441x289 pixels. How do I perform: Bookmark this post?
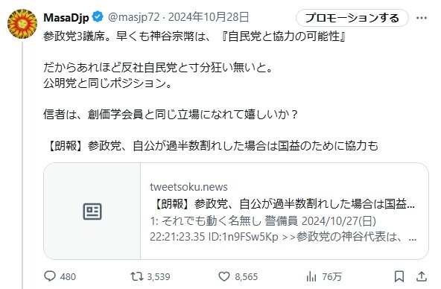pyautogui.click(x=399, y=276)
